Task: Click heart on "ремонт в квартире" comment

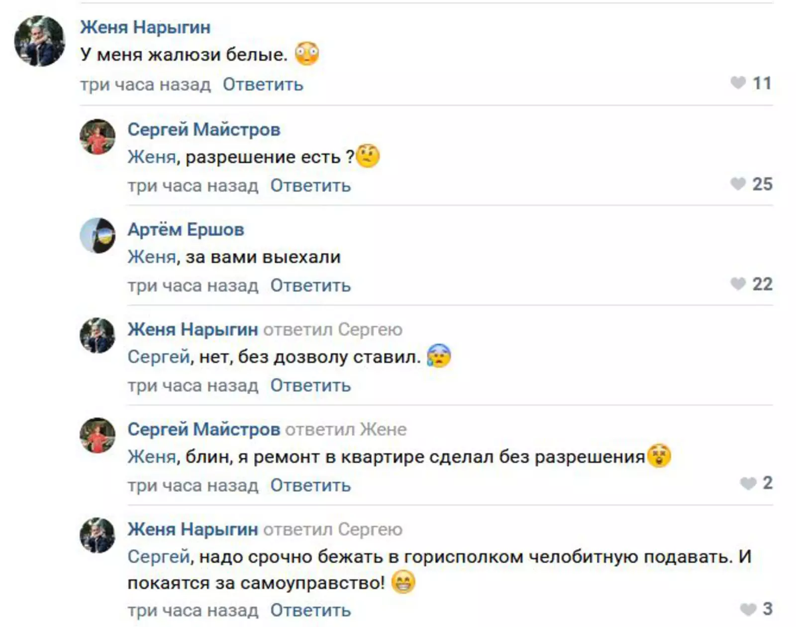Action: coord(748,483)
